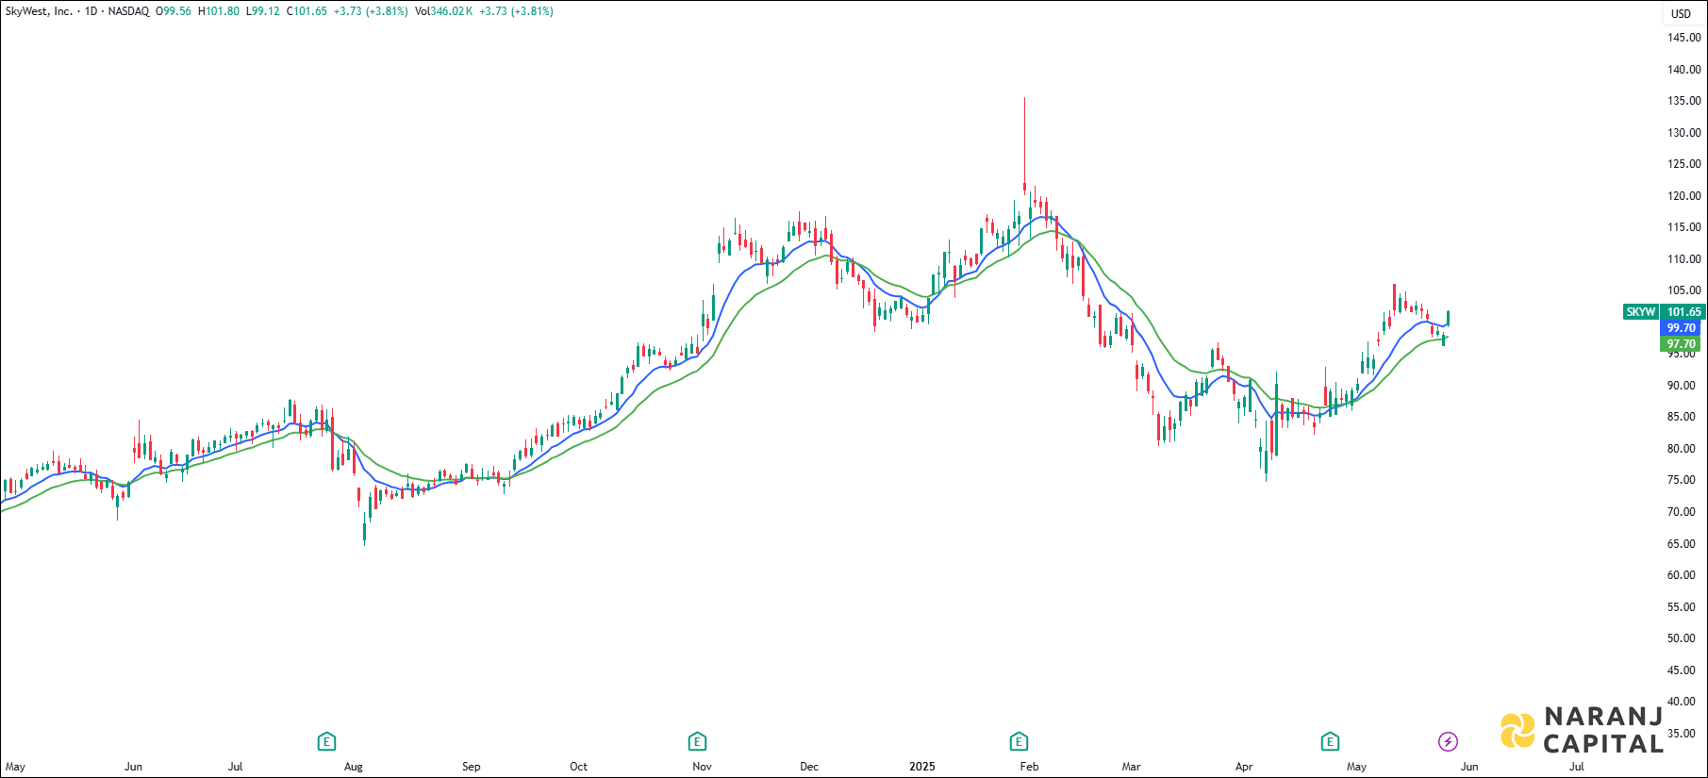Viewport: 1708px width, 778px height.
Task: Select the 101.65 last price label
Action: [1683, 312]
